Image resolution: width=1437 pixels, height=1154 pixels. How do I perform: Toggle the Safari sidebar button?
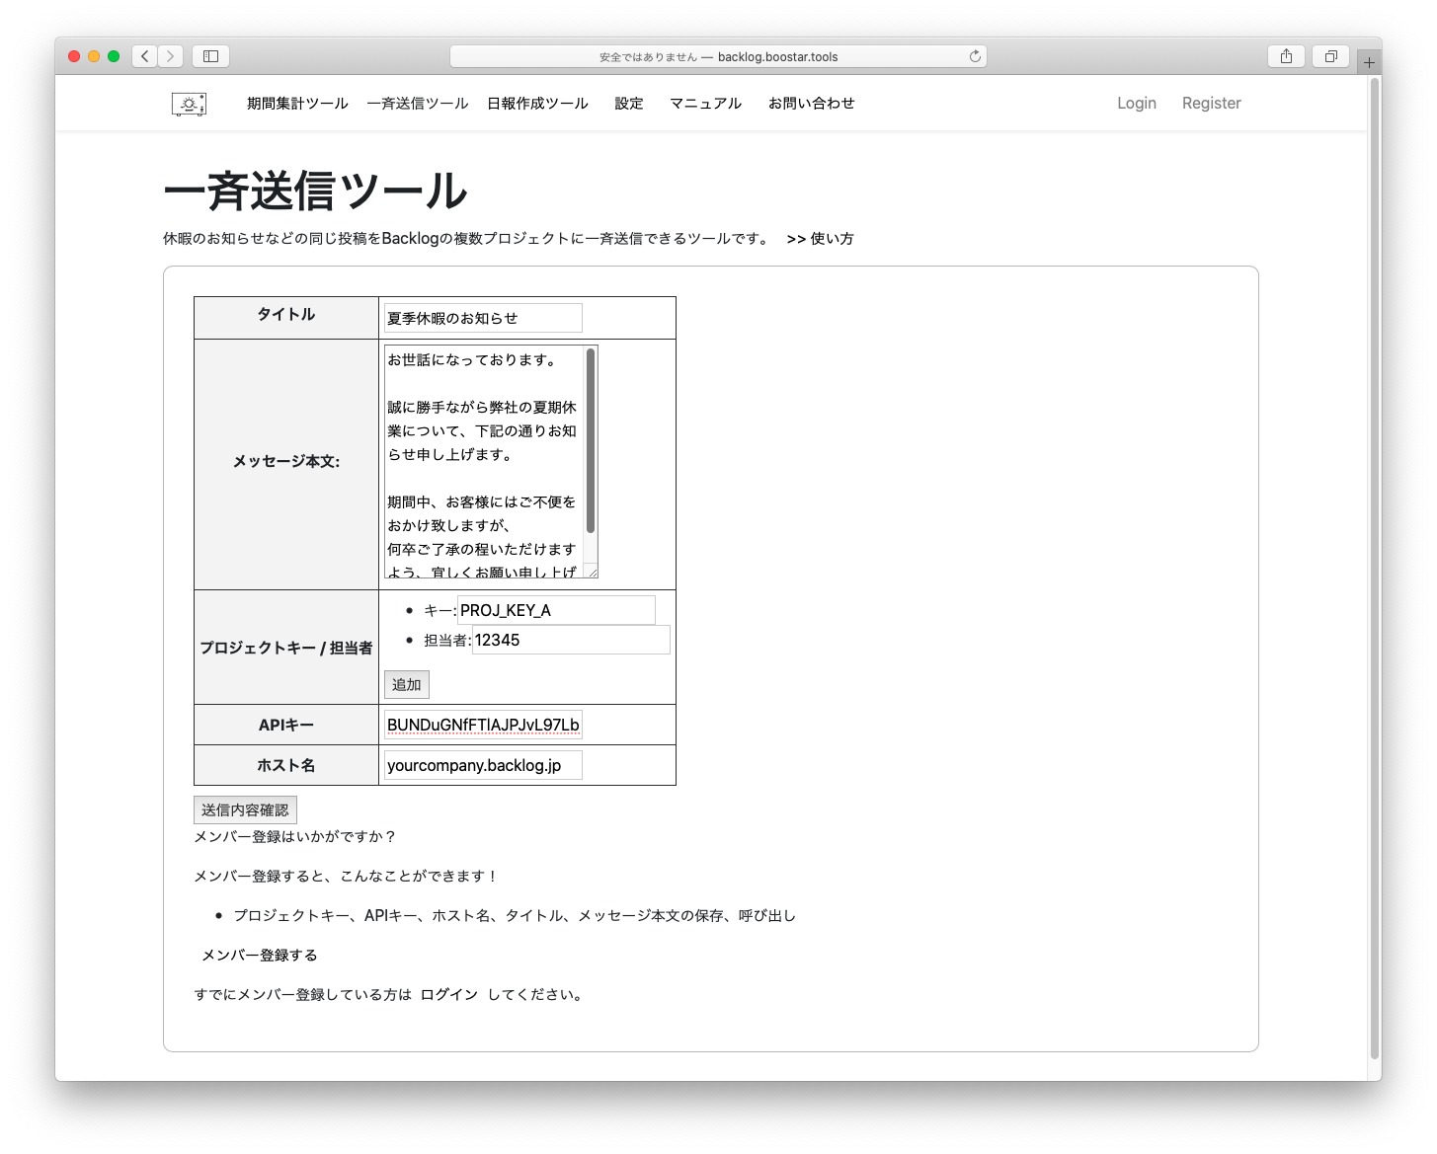click(210, 56)
